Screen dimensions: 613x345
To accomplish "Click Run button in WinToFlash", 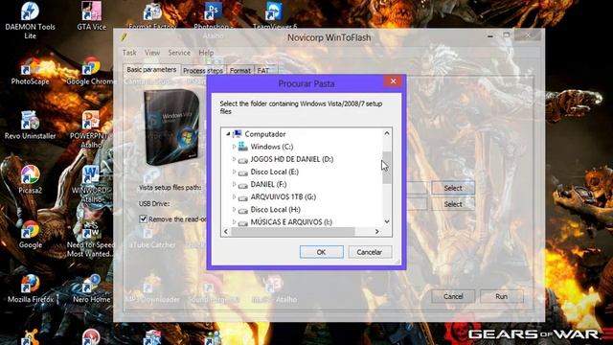I will [x=502, y=296].
